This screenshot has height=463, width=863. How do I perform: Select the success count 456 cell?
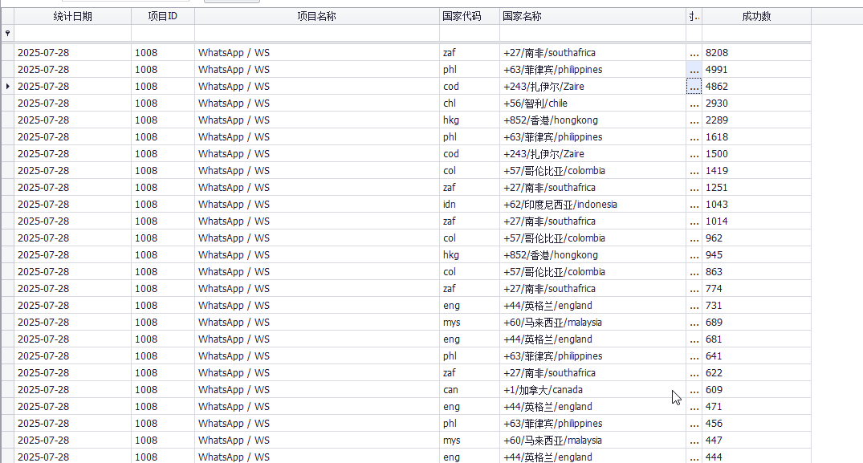click(757, 424)
